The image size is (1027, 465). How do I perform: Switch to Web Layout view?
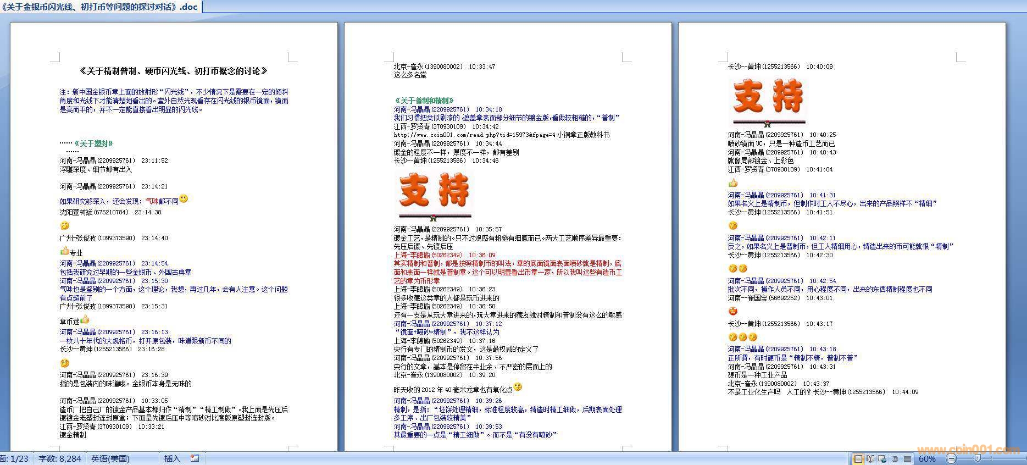pos(882,459)
